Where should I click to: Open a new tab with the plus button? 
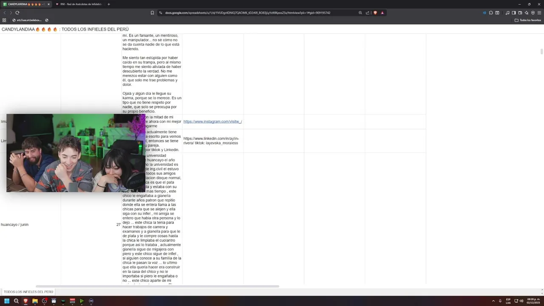(x=108, y=4)
